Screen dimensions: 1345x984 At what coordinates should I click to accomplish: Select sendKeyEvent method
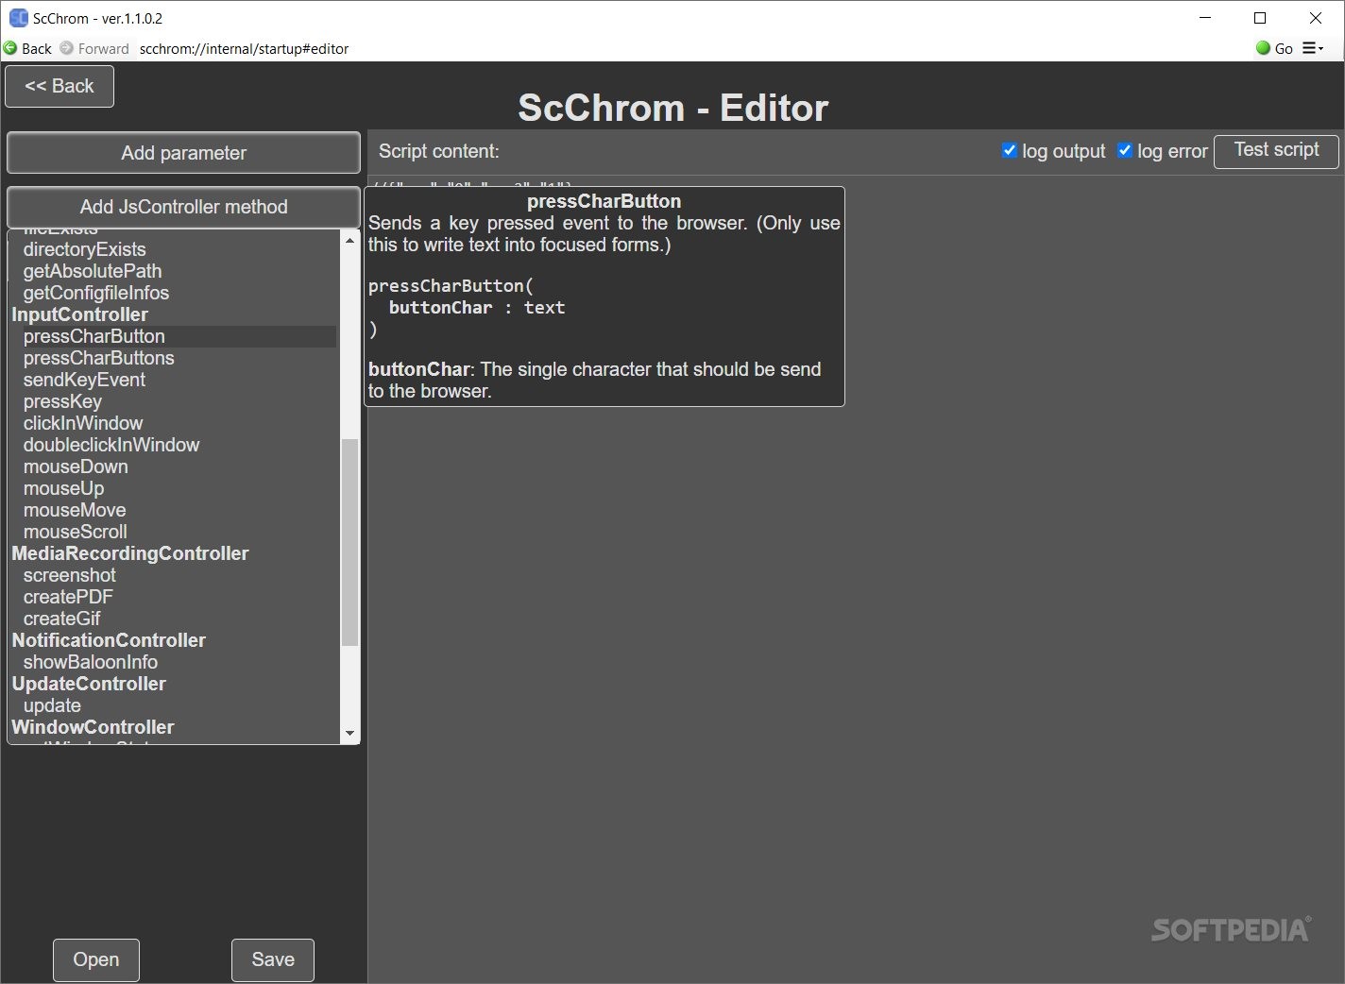[x=85, y=380]
